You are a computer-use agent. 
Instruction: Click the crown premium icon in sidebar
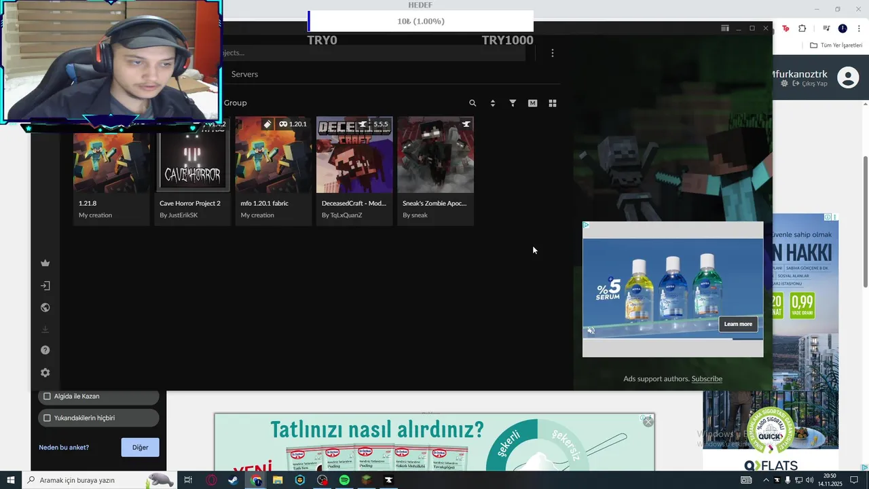click(x=45, y=264)
